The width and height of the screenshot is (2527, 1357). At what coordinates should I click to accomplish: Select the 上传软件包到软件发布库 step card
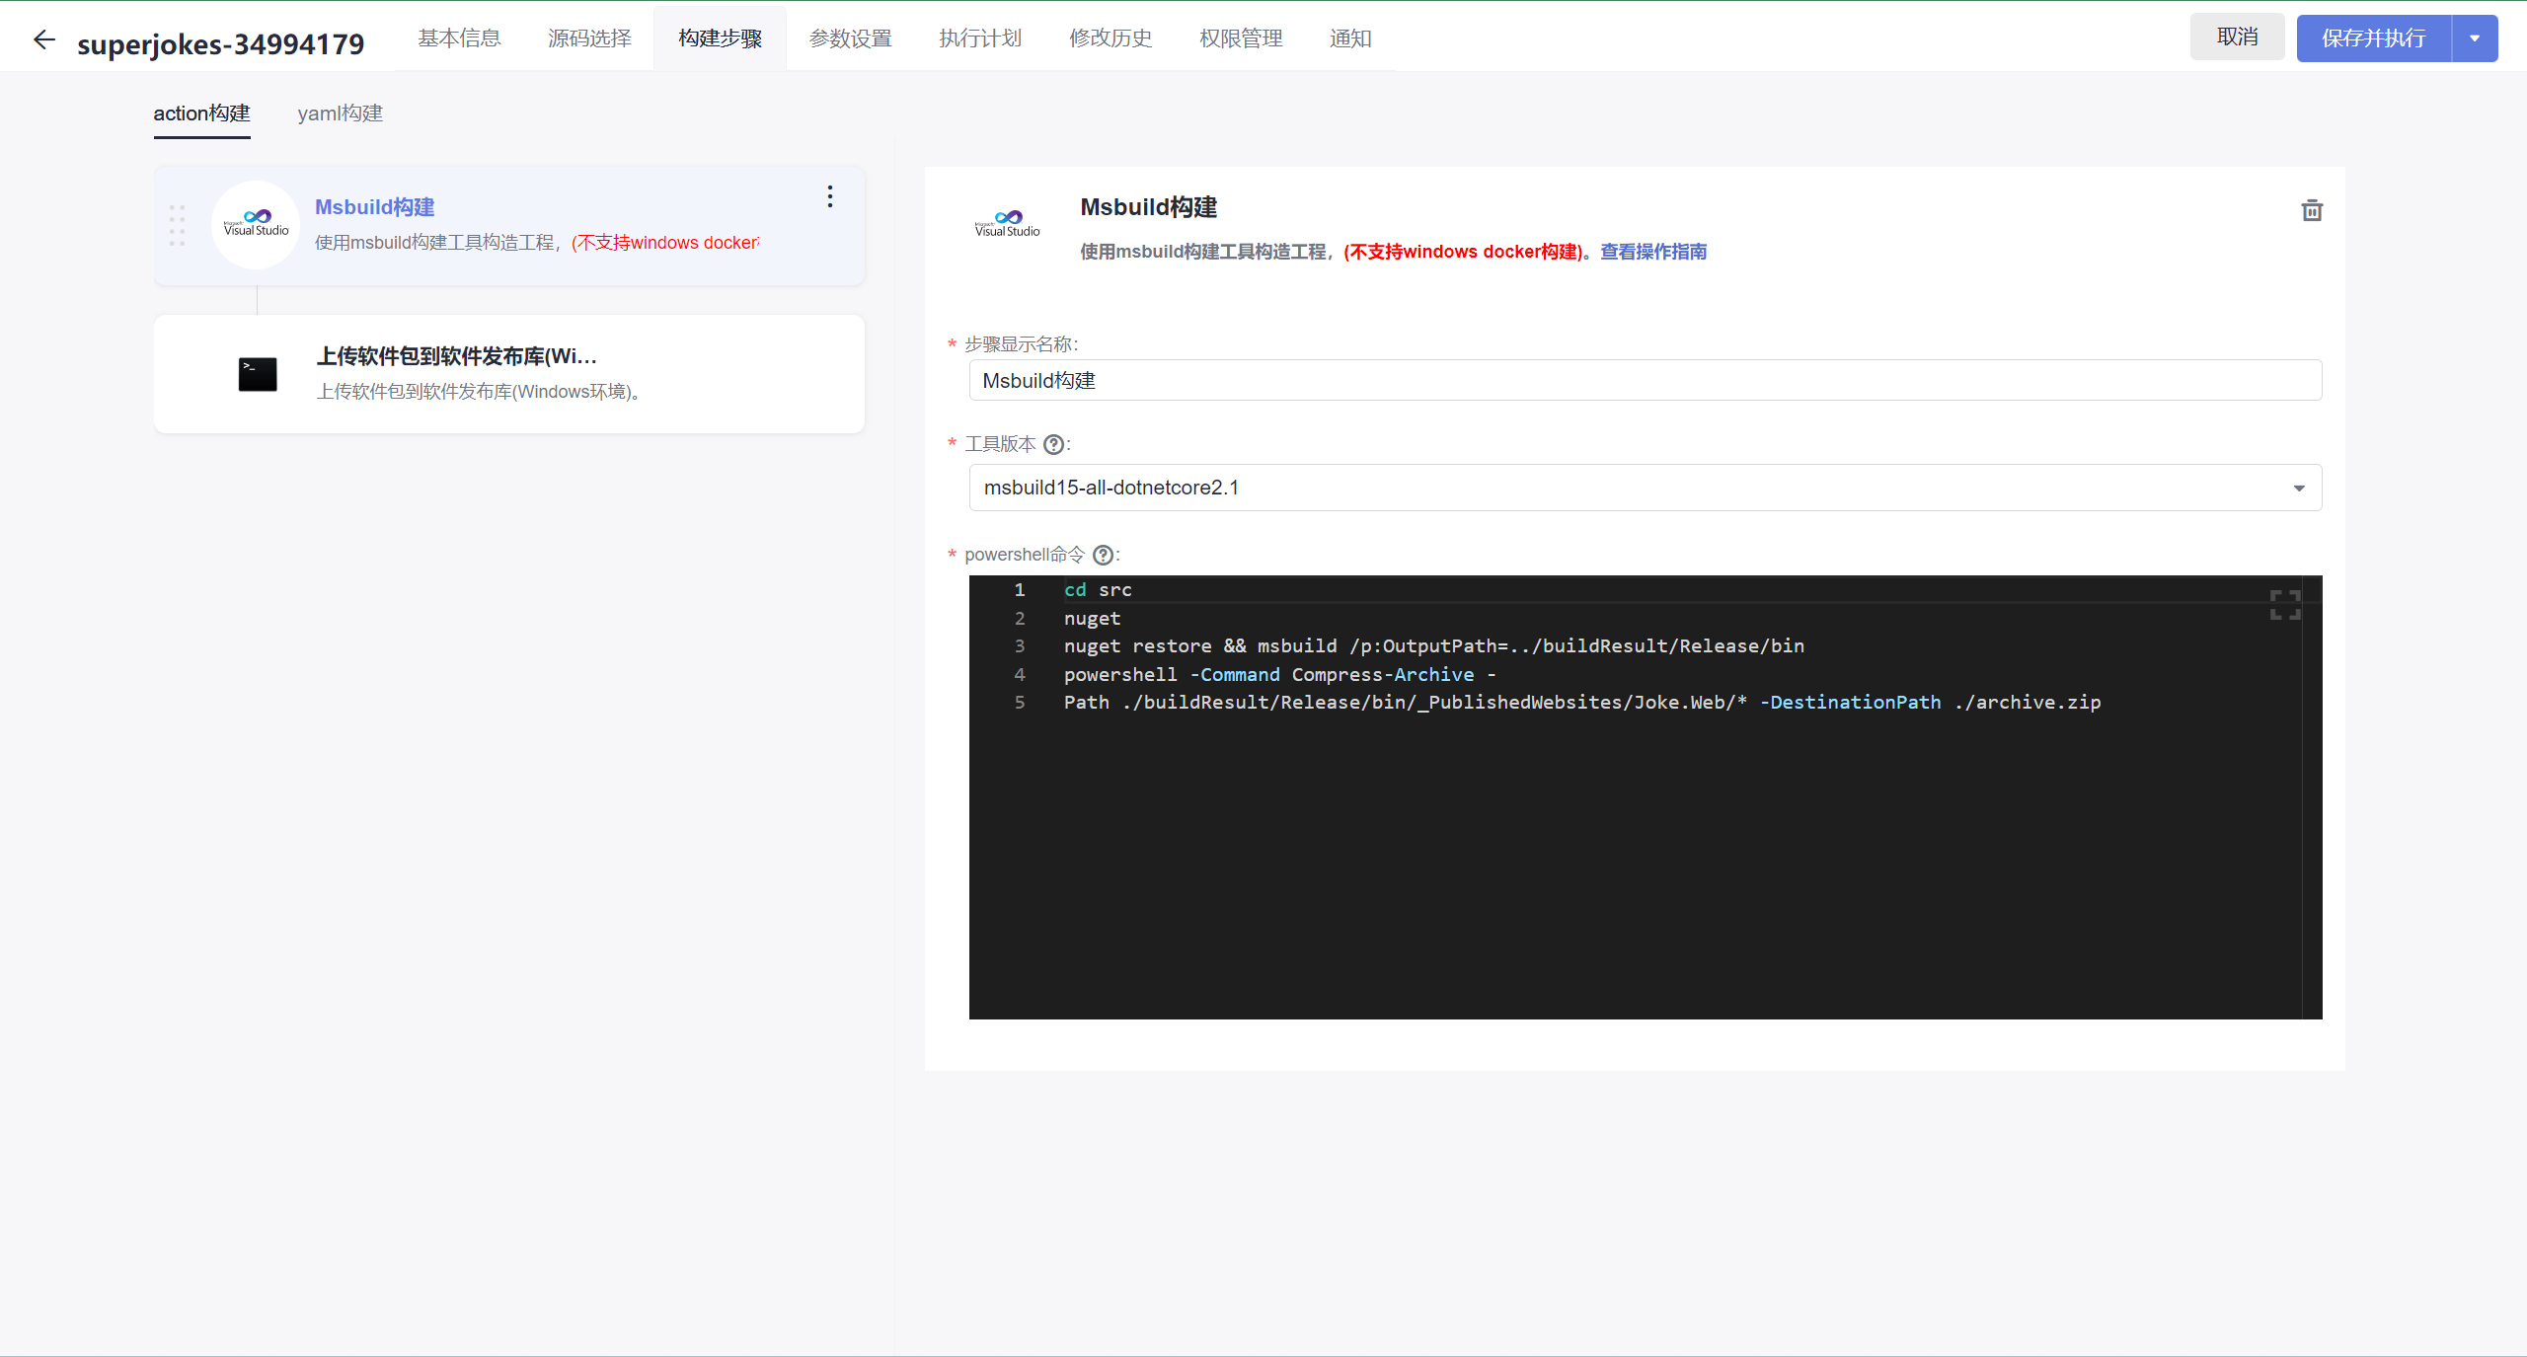509,374
